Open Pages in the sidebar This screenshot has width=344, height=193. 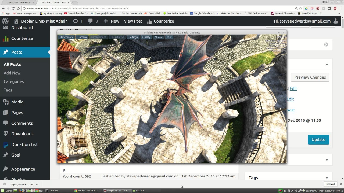(17, 113)
